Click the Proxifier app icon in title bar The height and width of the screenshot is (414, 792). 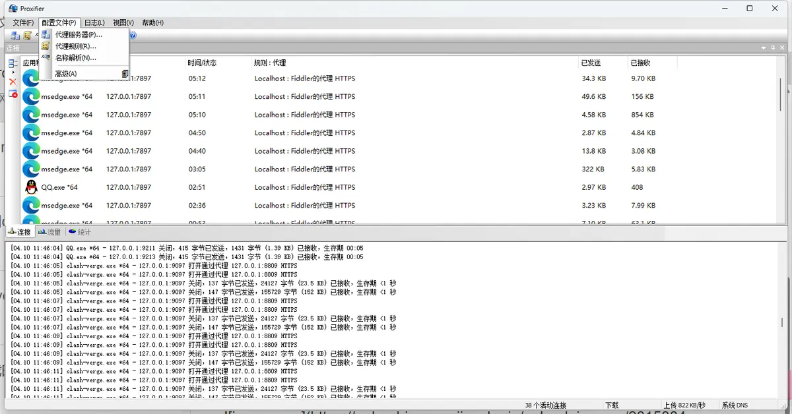(13, 9)
